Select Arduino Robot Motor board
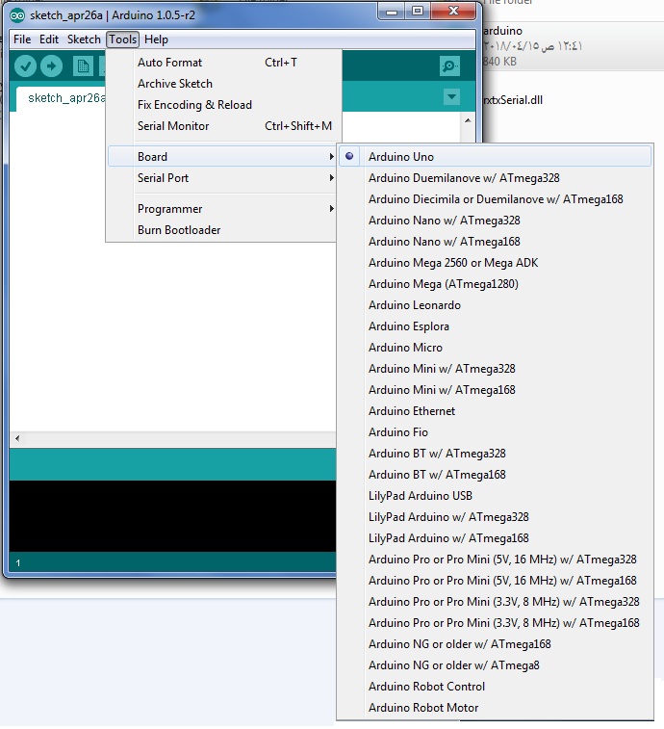 tap(495, 708)
